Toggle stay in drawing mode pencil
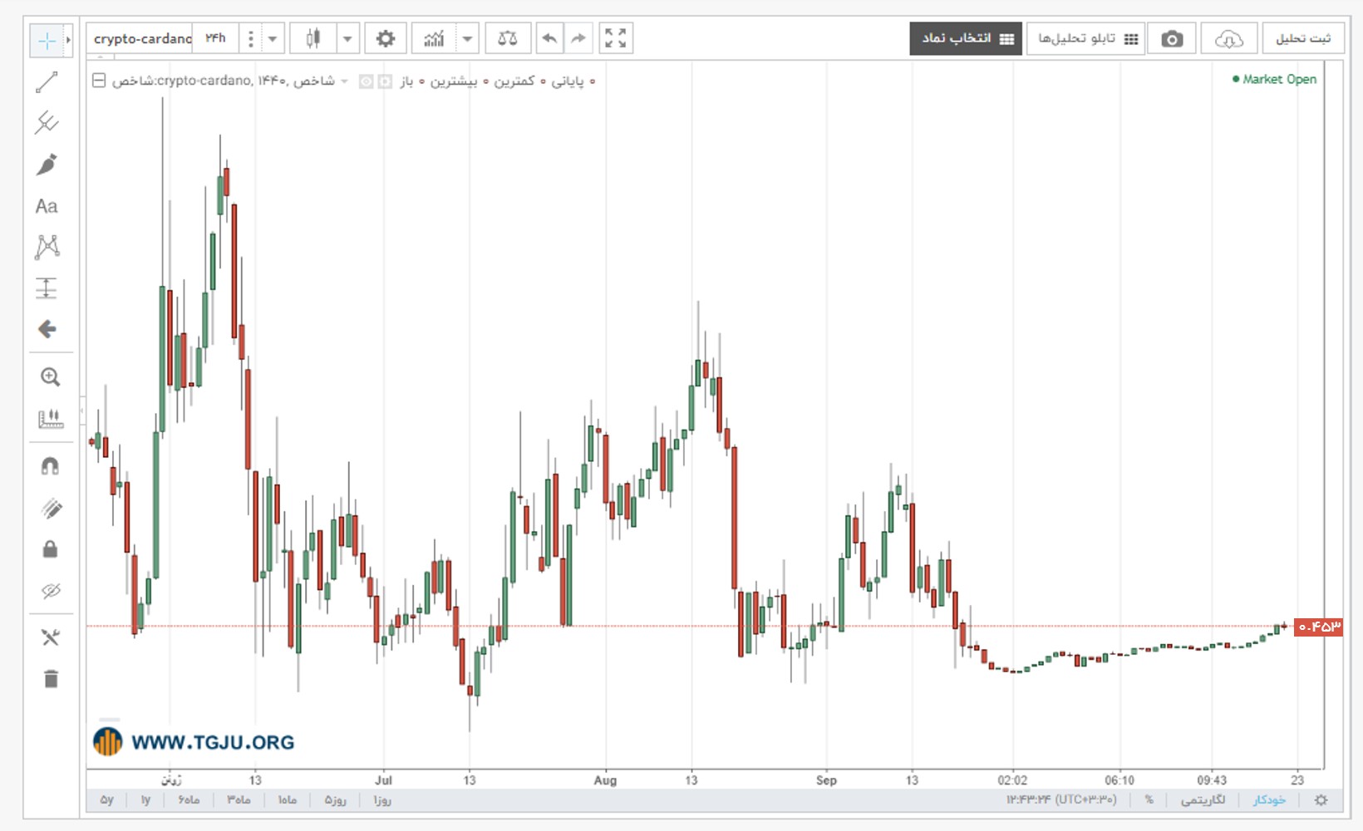Image resolution: width=1363 pixels, height=831 pixels. point(51,509)
